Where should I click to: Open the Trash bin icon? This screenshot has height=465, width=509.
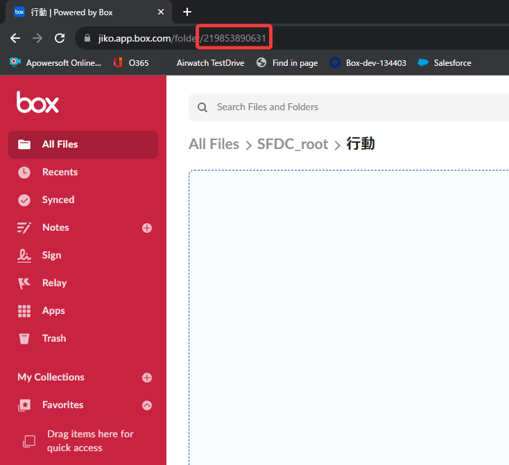pos(24,338)
